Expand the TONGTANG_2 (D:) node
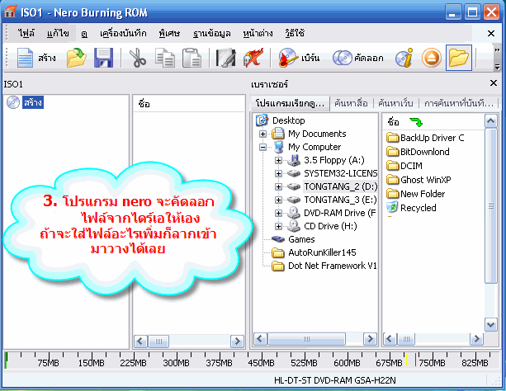This screenshot has width=506, height=391. click(x=278, y=186)
